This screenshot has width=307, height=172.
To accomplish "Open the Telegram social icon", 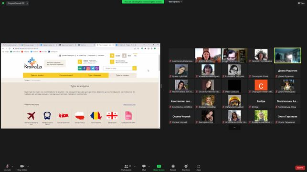I will [93, 68].
